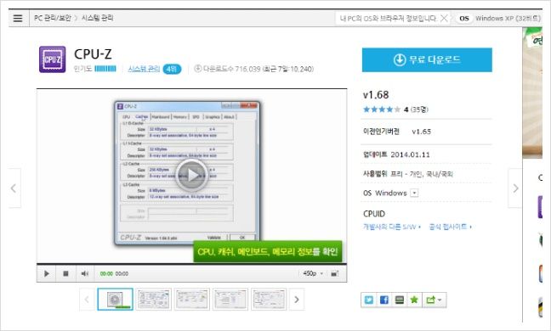This screenshot has height=331, width=551.
Task: Show previous thumbnails in gallery
Action: [87, 300]
